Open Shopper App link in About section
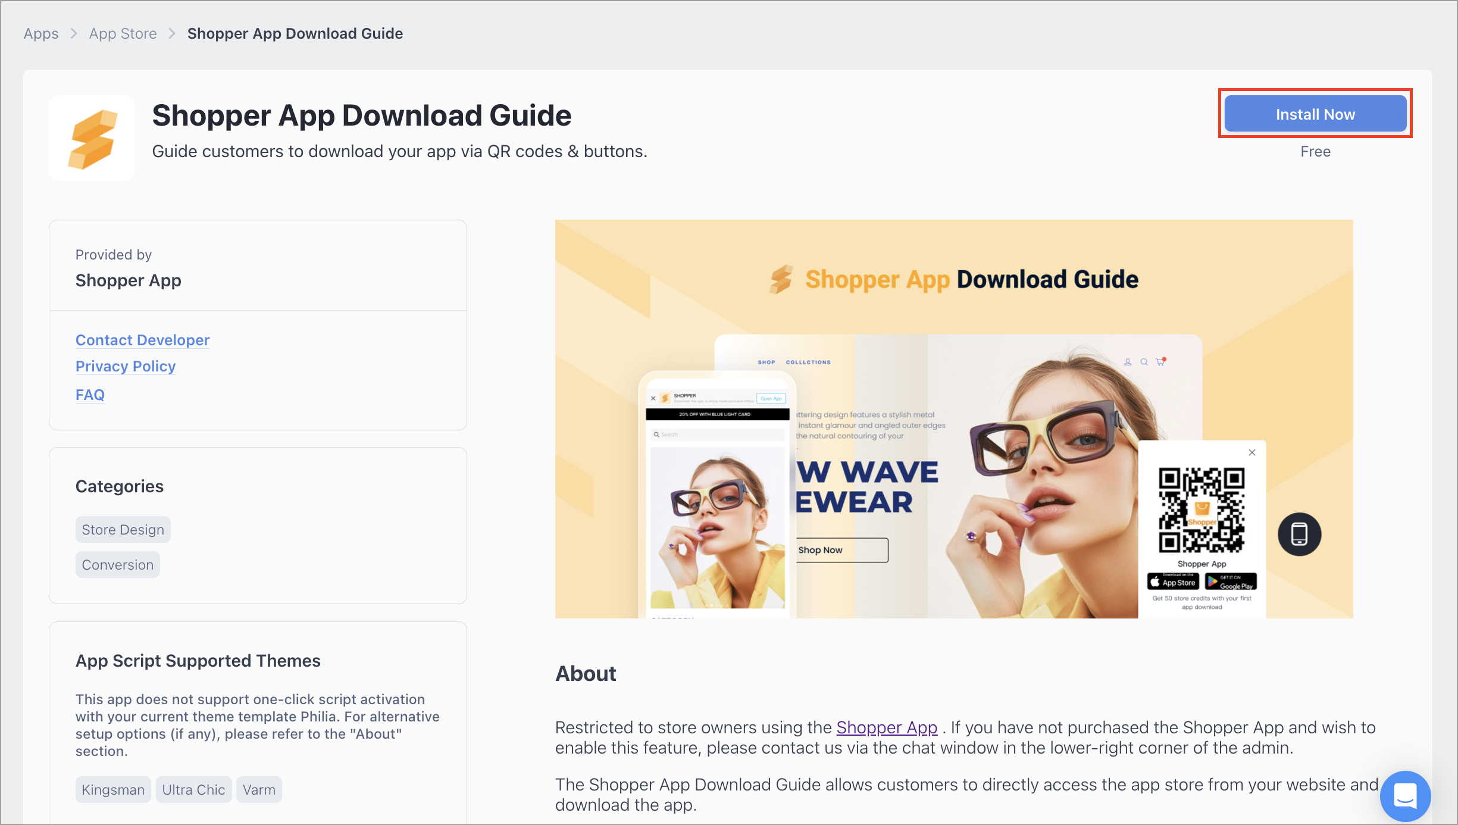 pyautogui.click(x=887, y=727)
